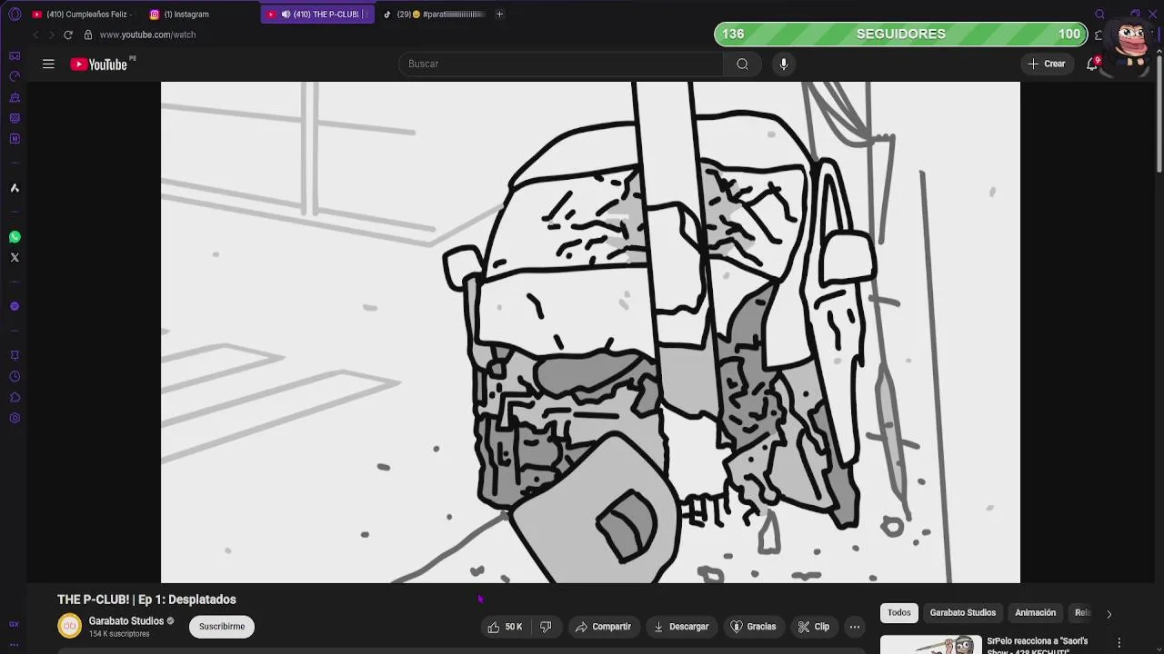Open the SrPelo recommended video thumbnail
1164x654 pixels.
930,645
